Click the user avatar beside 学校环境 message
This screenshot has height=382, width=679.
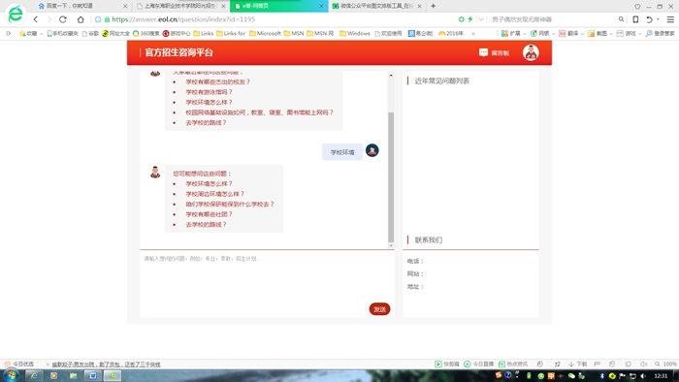point(372,150)
